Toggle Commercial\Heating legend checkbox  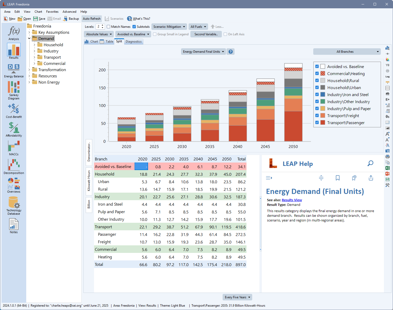pos(317,73)
